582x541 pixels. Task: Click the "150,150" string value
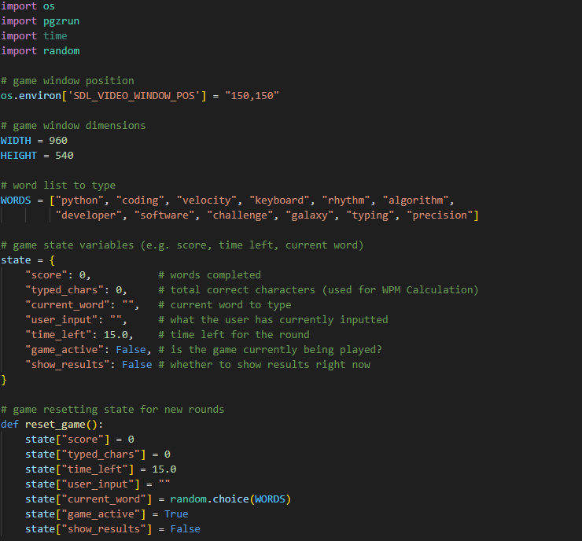pyautogui.click(x=252, y=95)
